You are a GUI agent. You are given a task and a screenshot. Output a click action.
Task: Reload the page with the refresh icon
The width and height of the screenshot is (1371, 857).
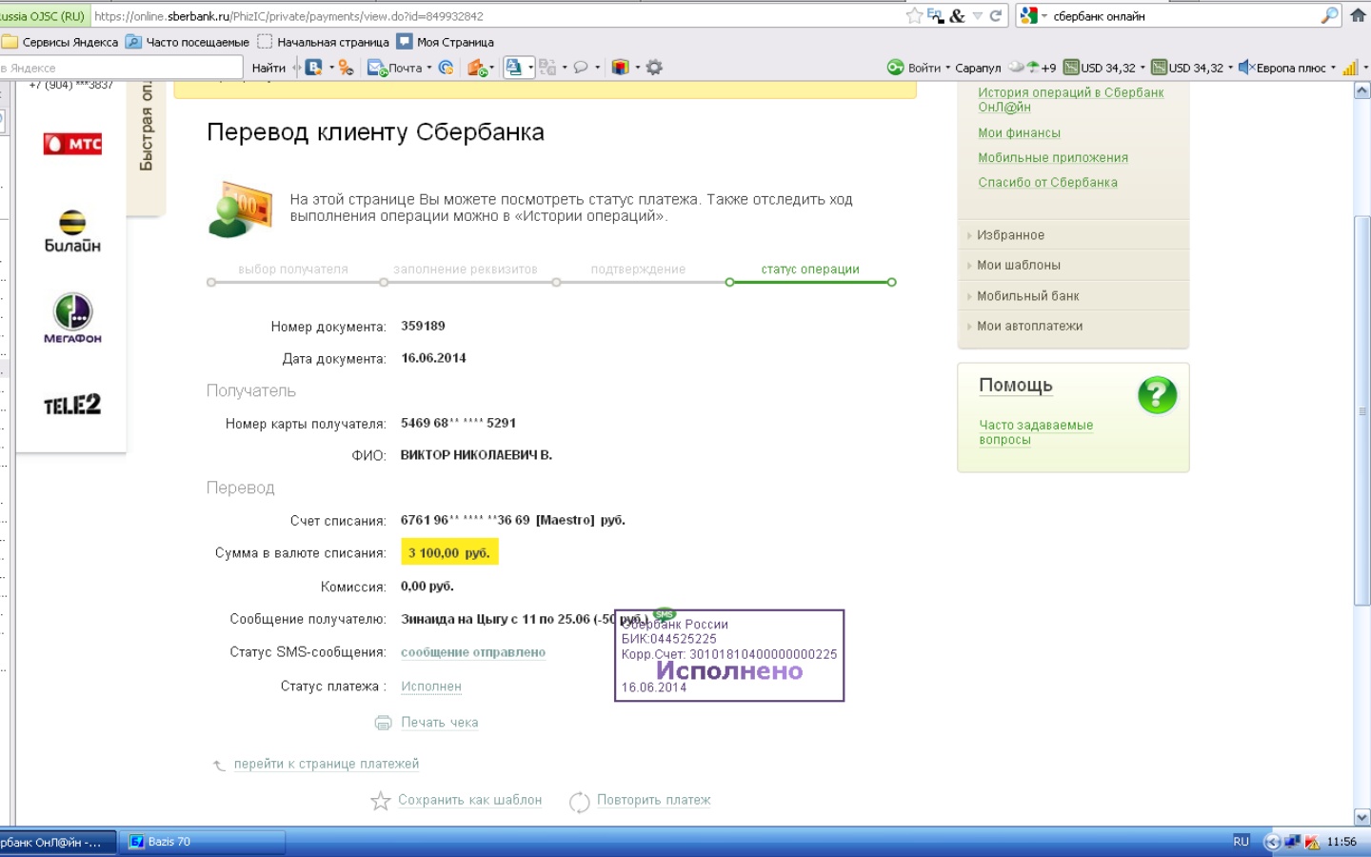[996, 15]
